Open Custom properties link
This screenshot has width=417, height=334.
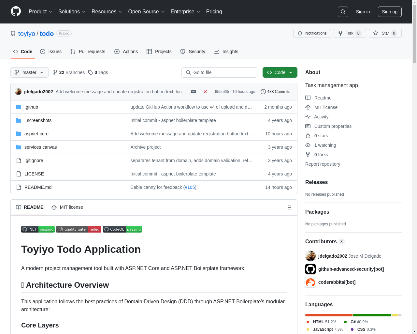pyautogui.click(x=328, y=126)
